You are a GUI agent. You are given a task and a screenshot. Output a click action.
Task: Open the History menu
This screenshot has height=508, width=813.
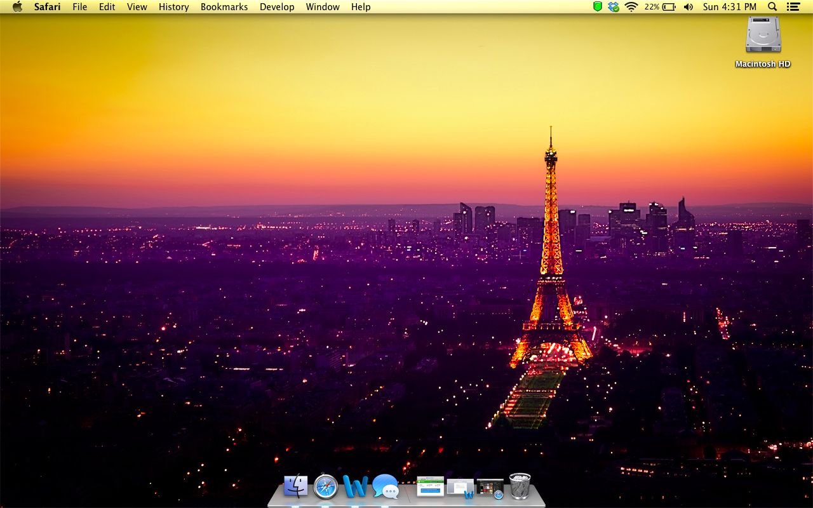pos(173,7)
